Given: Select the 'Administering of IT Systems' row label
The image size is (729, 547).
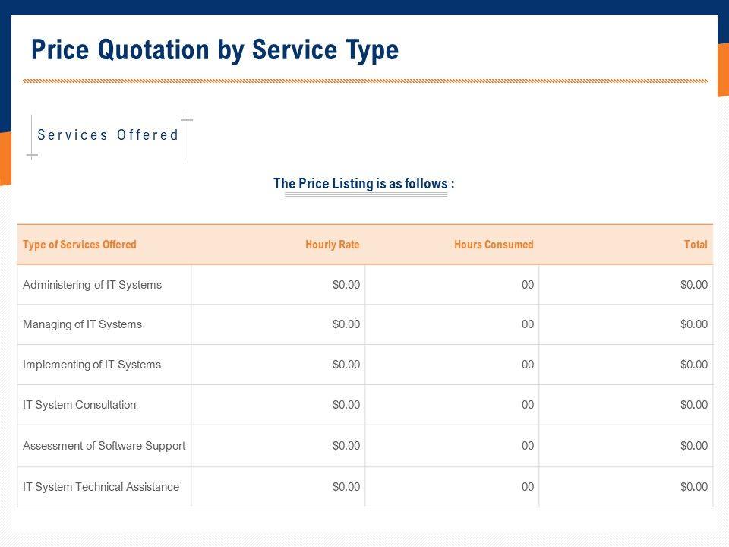Looking at the screenshot, I should click(x=92, y=285).
